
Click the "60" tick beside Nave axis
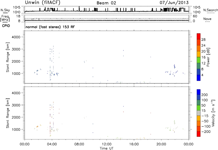pos(195,16)
